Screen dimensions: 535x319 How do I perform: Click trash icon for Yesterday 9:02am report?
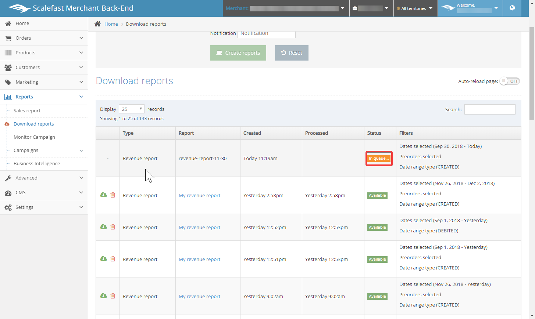(x=113, y=296)
